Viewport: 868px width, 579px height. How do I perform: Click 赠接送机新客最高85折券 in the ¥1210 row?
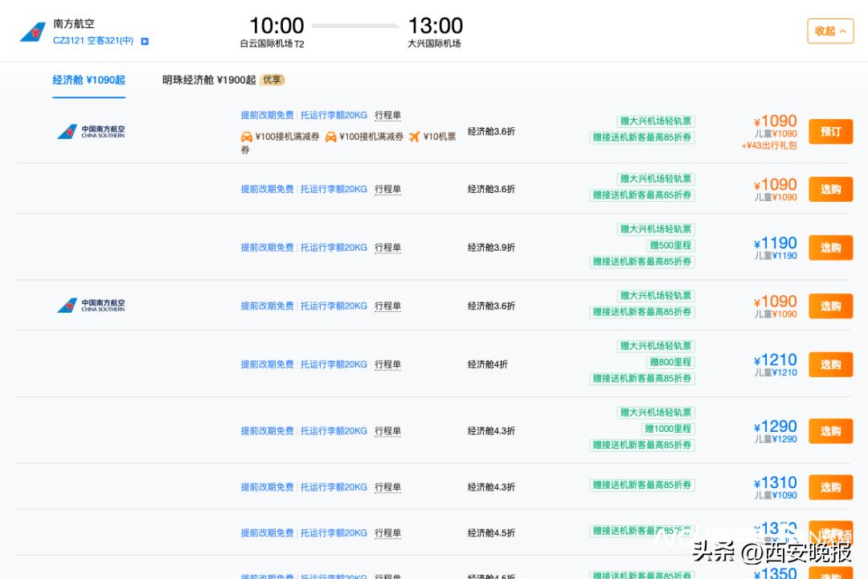coord(642,379)
